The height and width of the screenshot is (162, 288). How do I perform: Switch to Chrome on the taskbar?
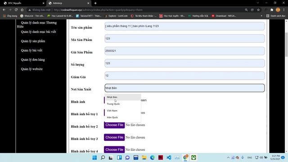[x=185, y=157]
